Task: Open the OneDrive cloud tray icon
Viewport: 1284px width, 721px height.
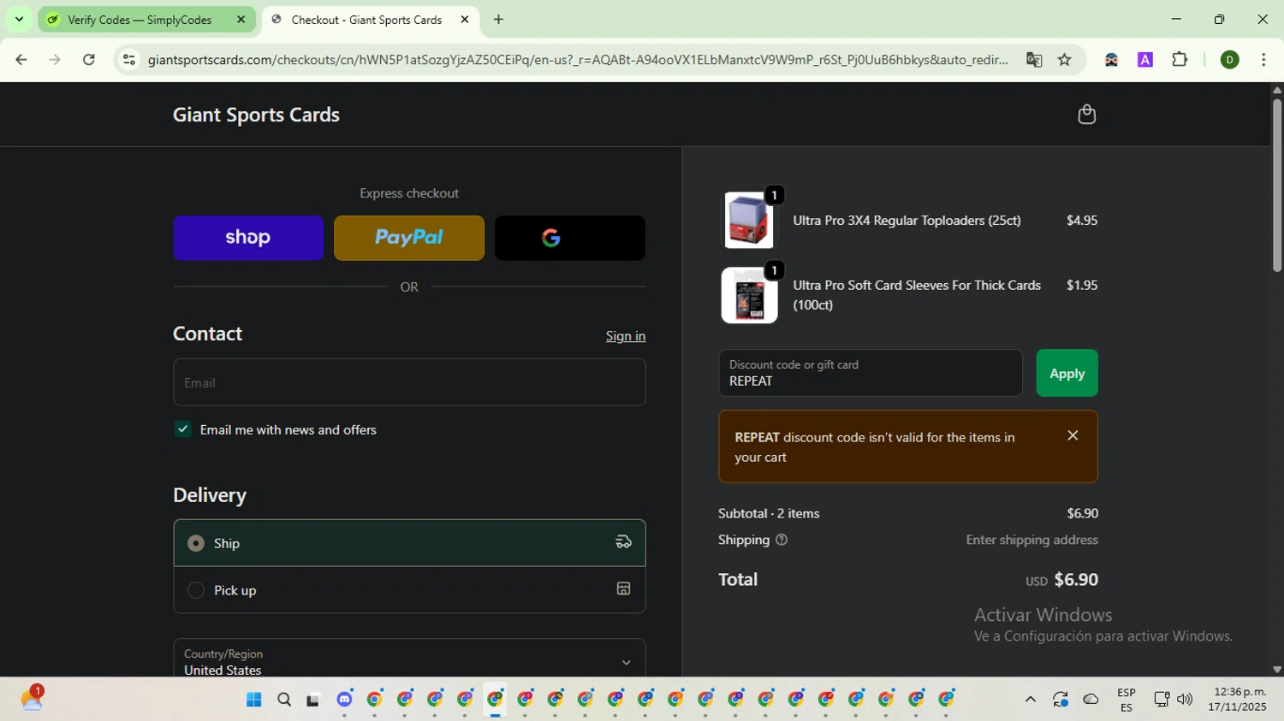Action: (x=1091, y=700)
